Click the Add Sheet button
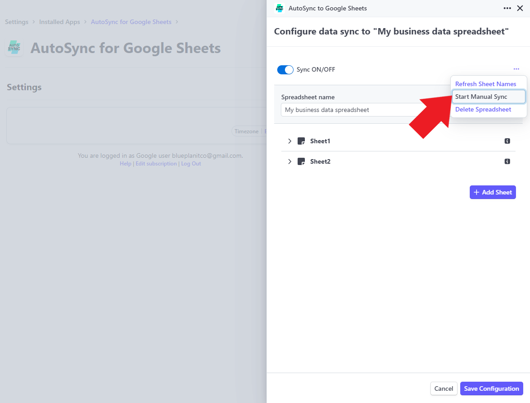Image resolution: width=530 pixels, height=403 pixels. (492, 192)
